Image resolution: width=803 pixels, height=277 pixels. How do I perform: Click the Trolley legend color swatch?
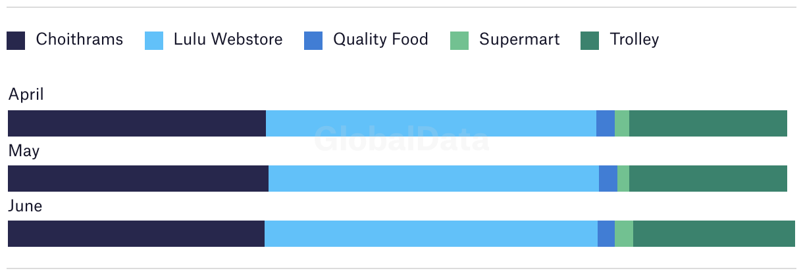tap(590, 41)
